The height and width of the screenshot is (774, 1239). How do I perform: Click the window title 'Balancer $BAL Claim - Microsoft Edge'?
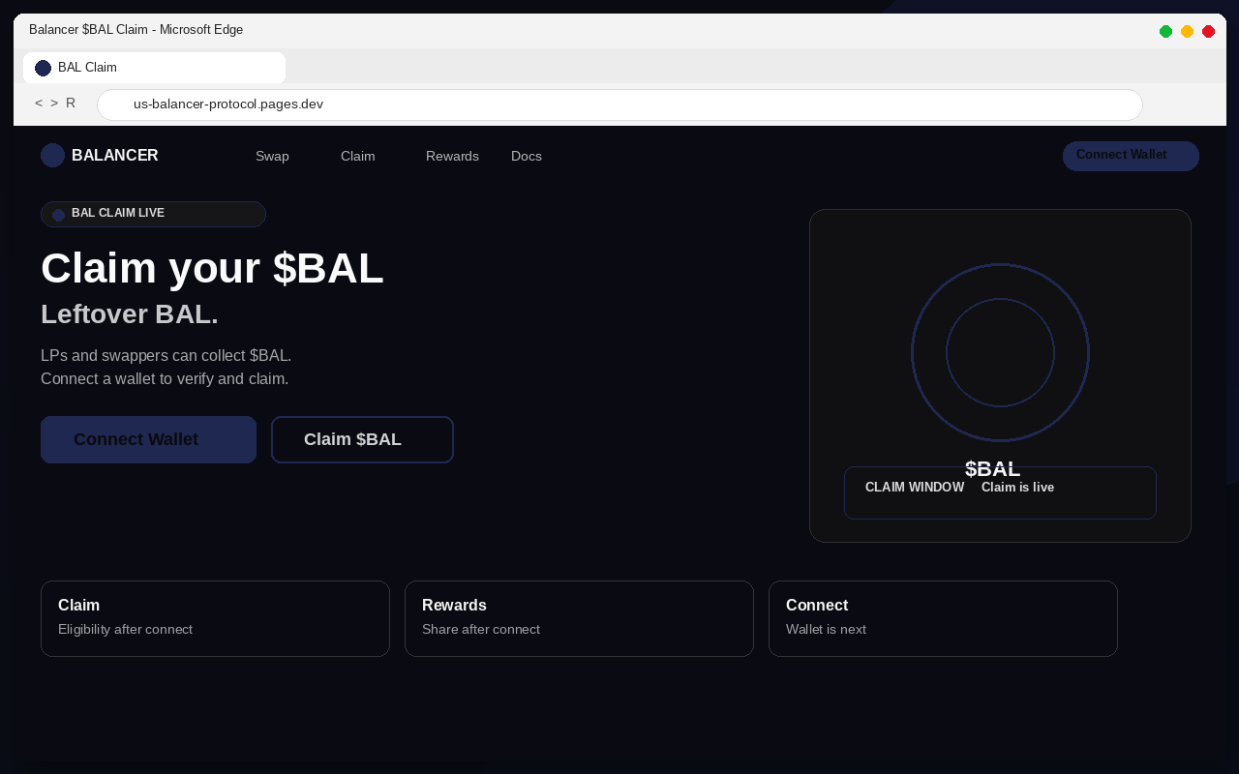coord(136,30)
